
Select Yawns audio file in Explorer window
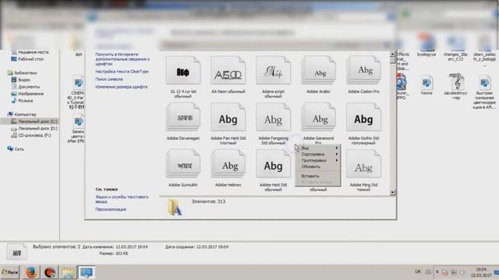point(426,85)
